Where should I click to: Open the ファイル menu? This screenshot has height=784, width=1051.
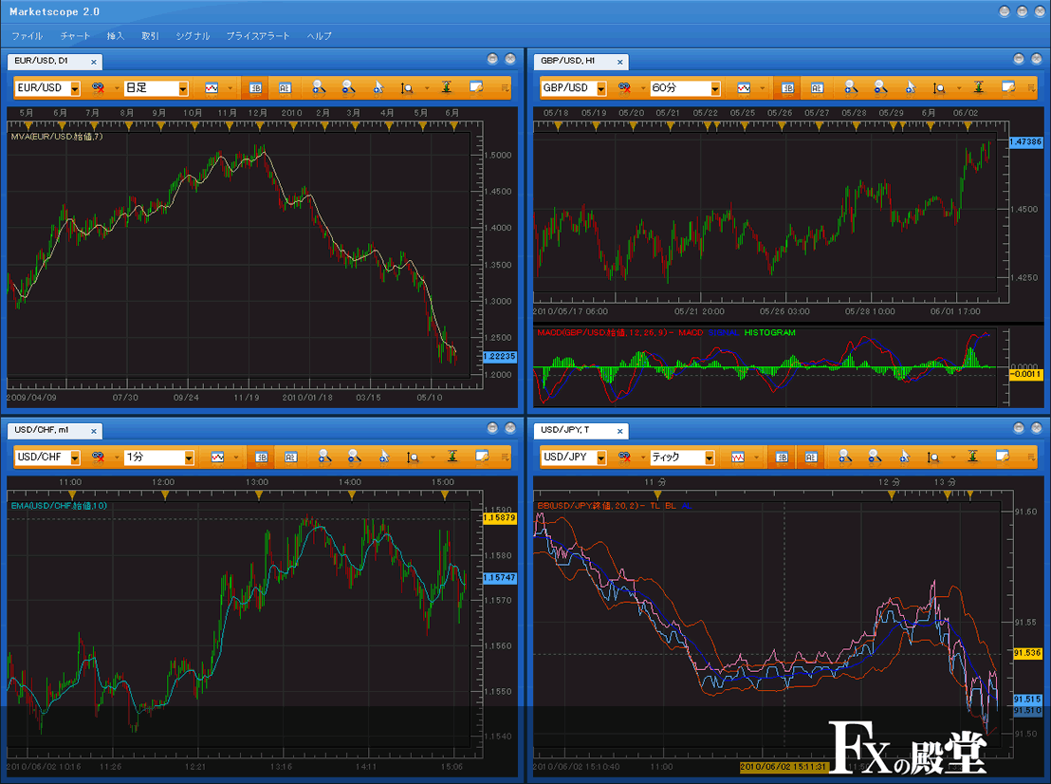point(28,36)
